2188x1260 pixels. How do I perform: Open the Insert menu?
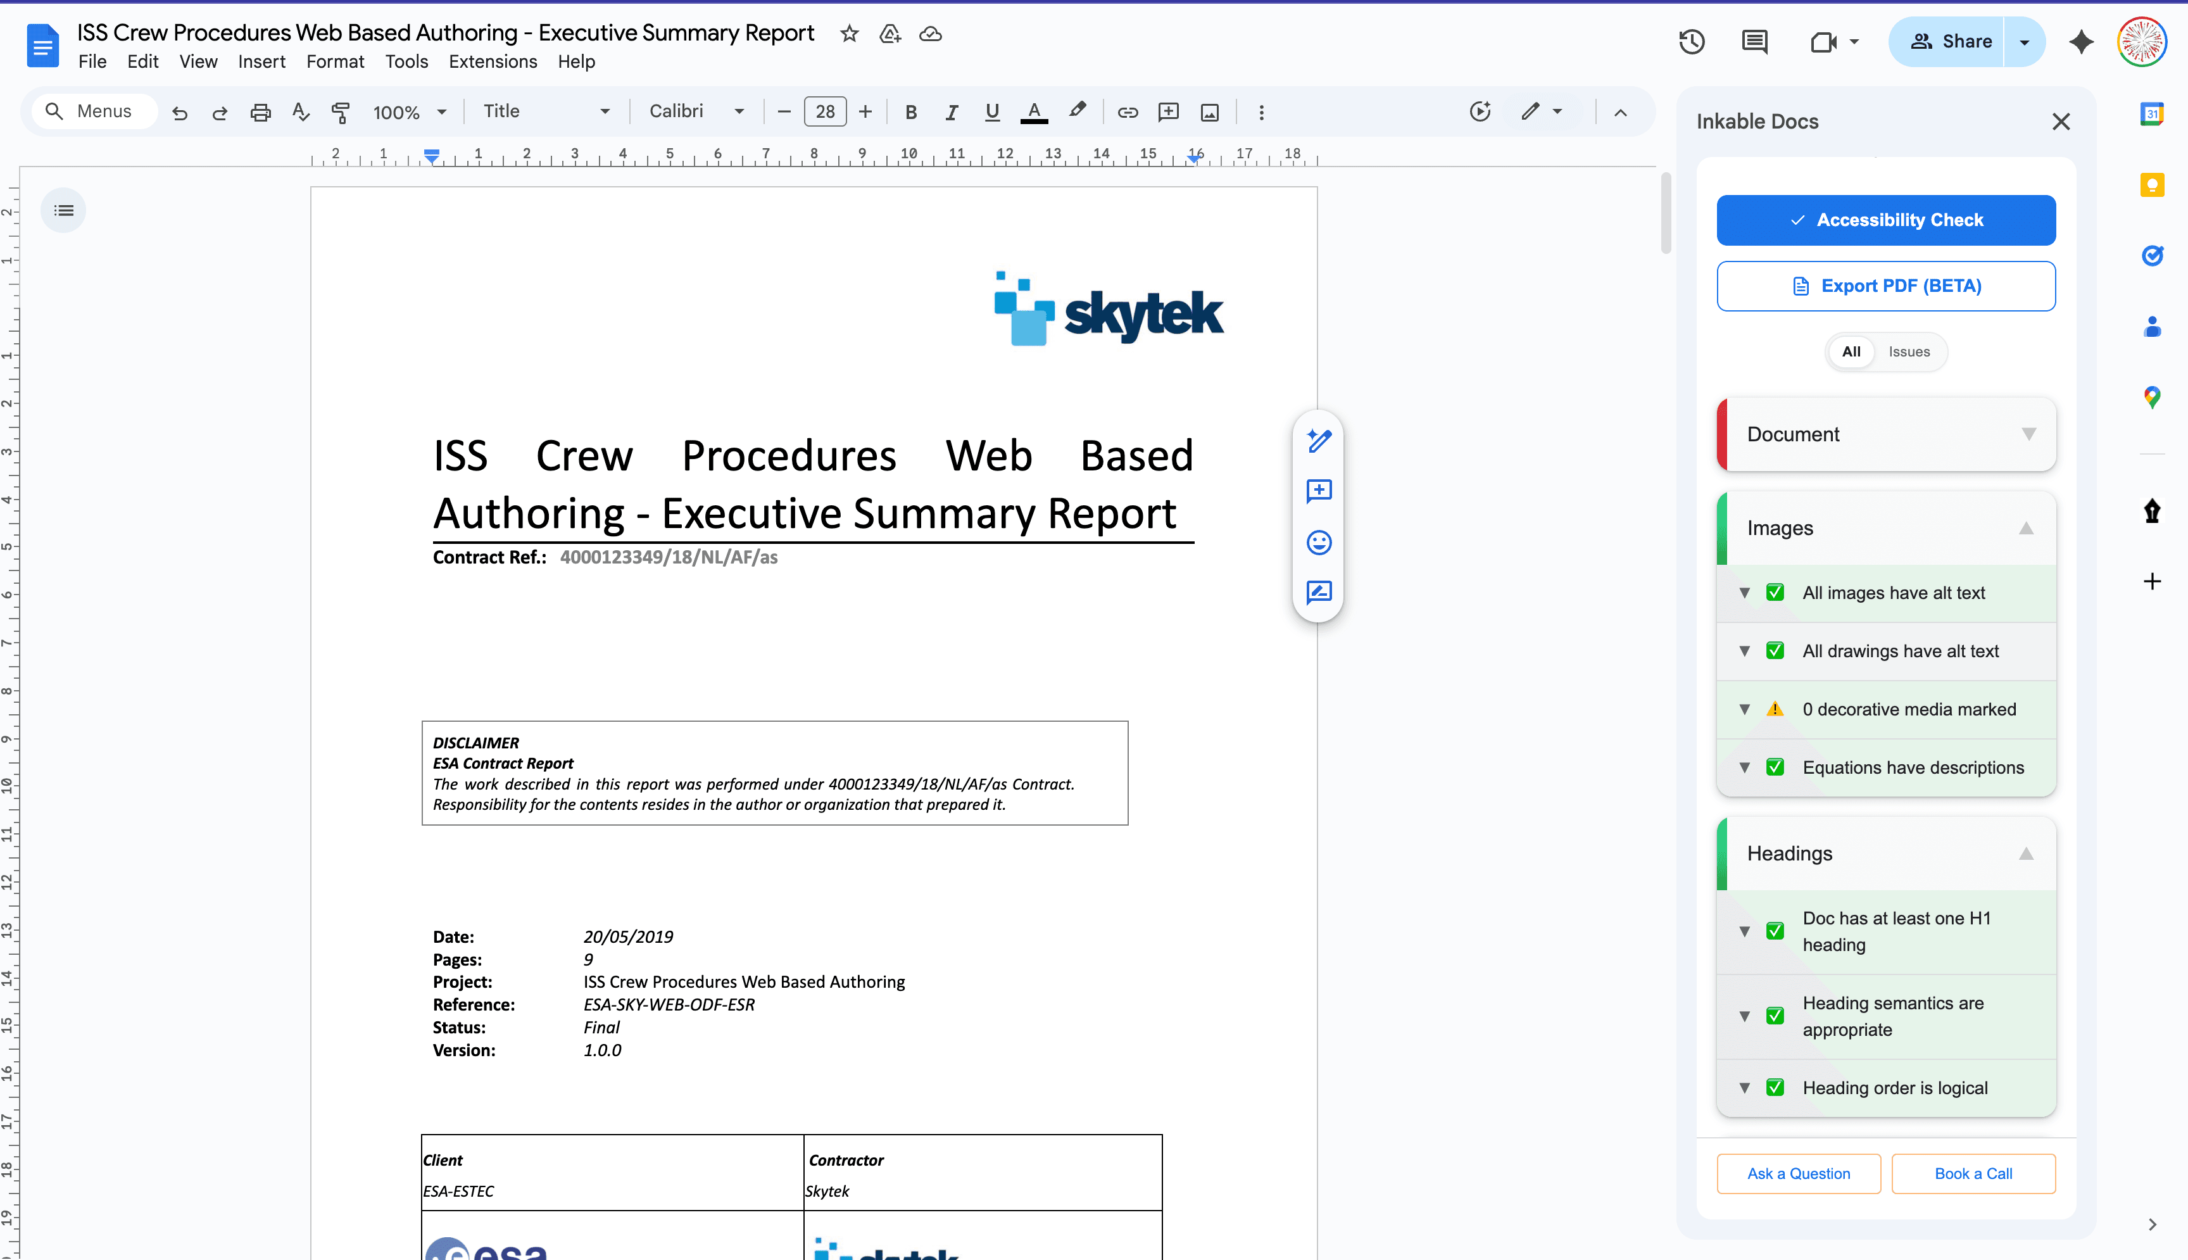pos(261,61)
